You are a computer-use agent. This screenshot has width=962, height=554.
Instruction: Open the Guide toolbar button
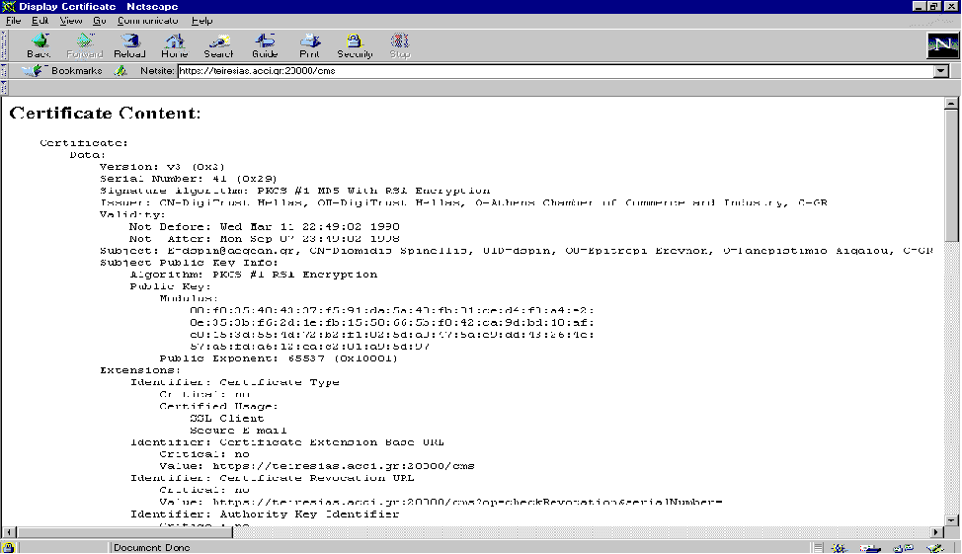265,46
